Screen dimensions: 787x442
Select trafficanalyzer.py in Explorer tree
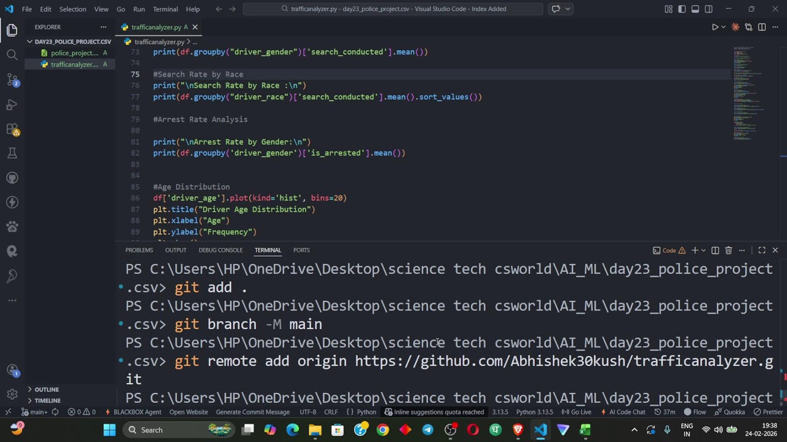pos(69,64)
